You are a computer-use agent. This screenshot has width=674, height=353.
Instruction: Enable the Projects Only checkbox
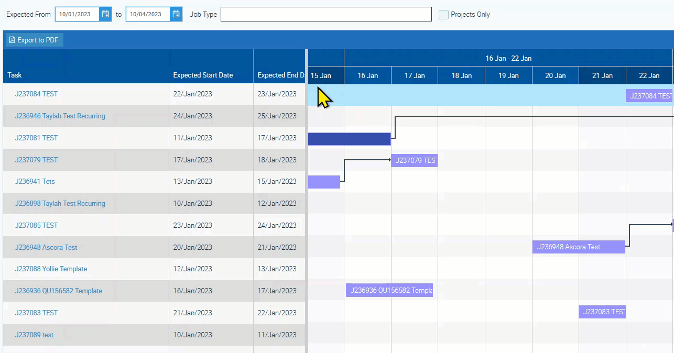[x=443, y=15]
